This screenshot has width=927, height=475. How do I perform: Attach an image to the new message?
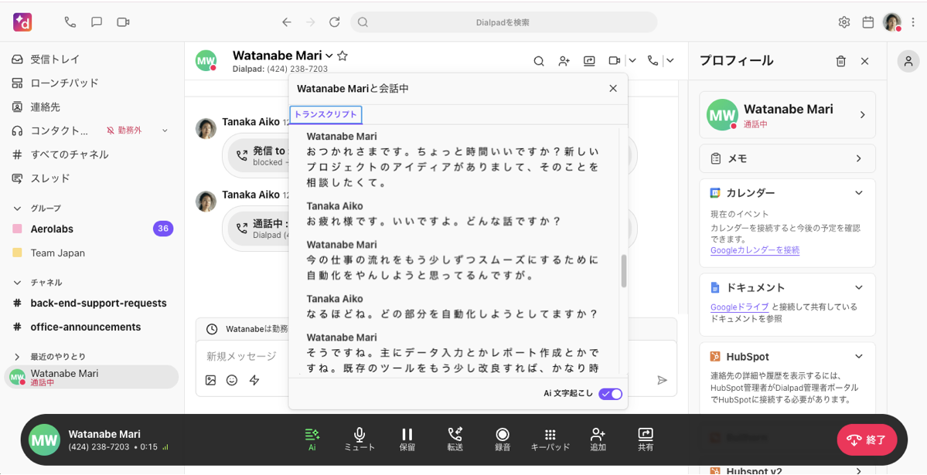point(210,381)
